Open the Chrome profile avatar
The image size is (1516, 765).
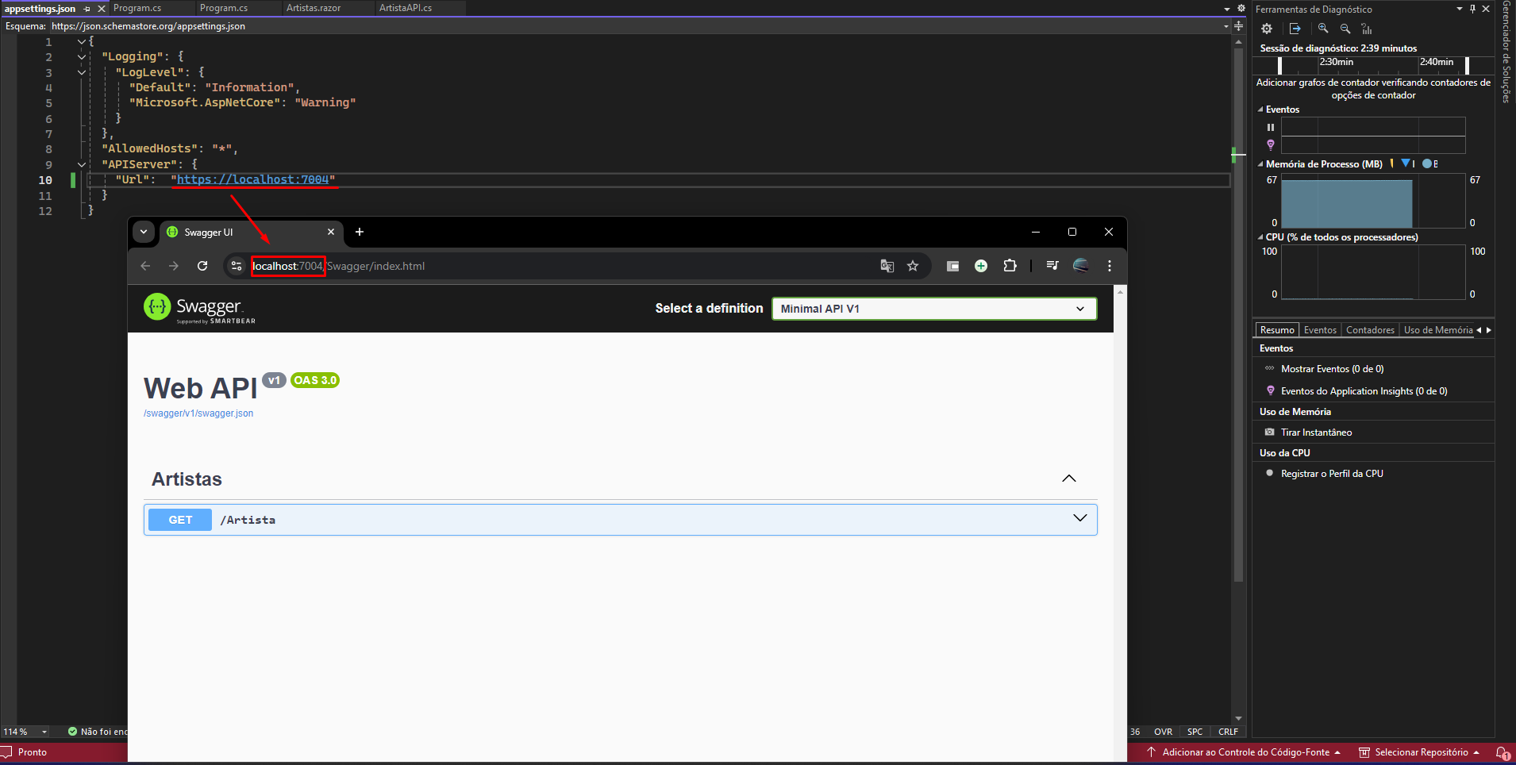pos(1081,266)
